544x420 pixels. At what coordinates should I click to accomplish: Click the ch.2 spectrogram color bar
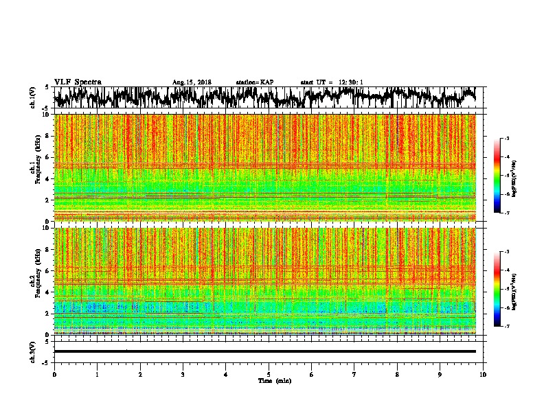click(x=497, y=289)
